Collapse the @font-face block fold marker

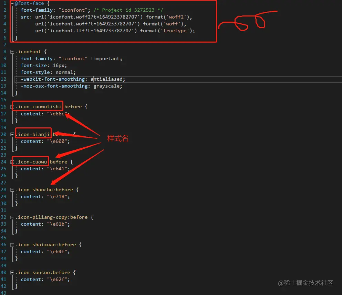click(12, 3)
